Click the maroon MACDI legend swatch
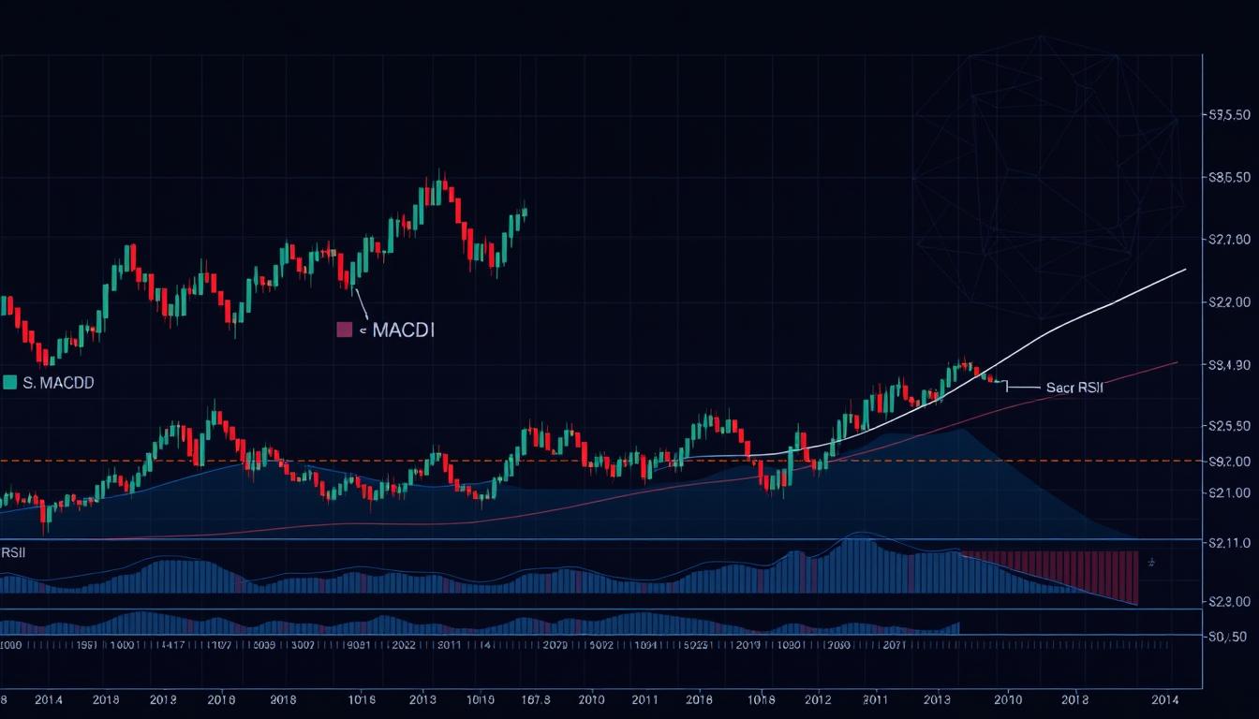The height and width of the screenshot is (719, 1259). (x=344, y=330)
